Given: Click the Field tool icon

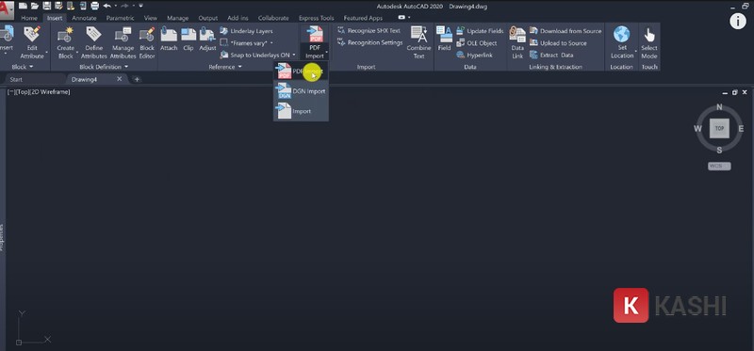Looking at the screenshot, I should [x=444, y=39].
